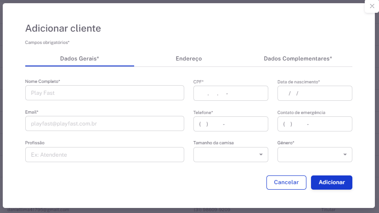
Task: Select the Data de nascimento field
Action: coord(315,93)
